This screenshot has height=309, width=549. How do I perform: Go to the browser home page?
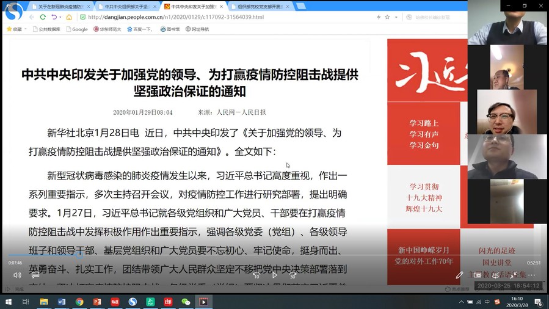[x=70, y=17]
